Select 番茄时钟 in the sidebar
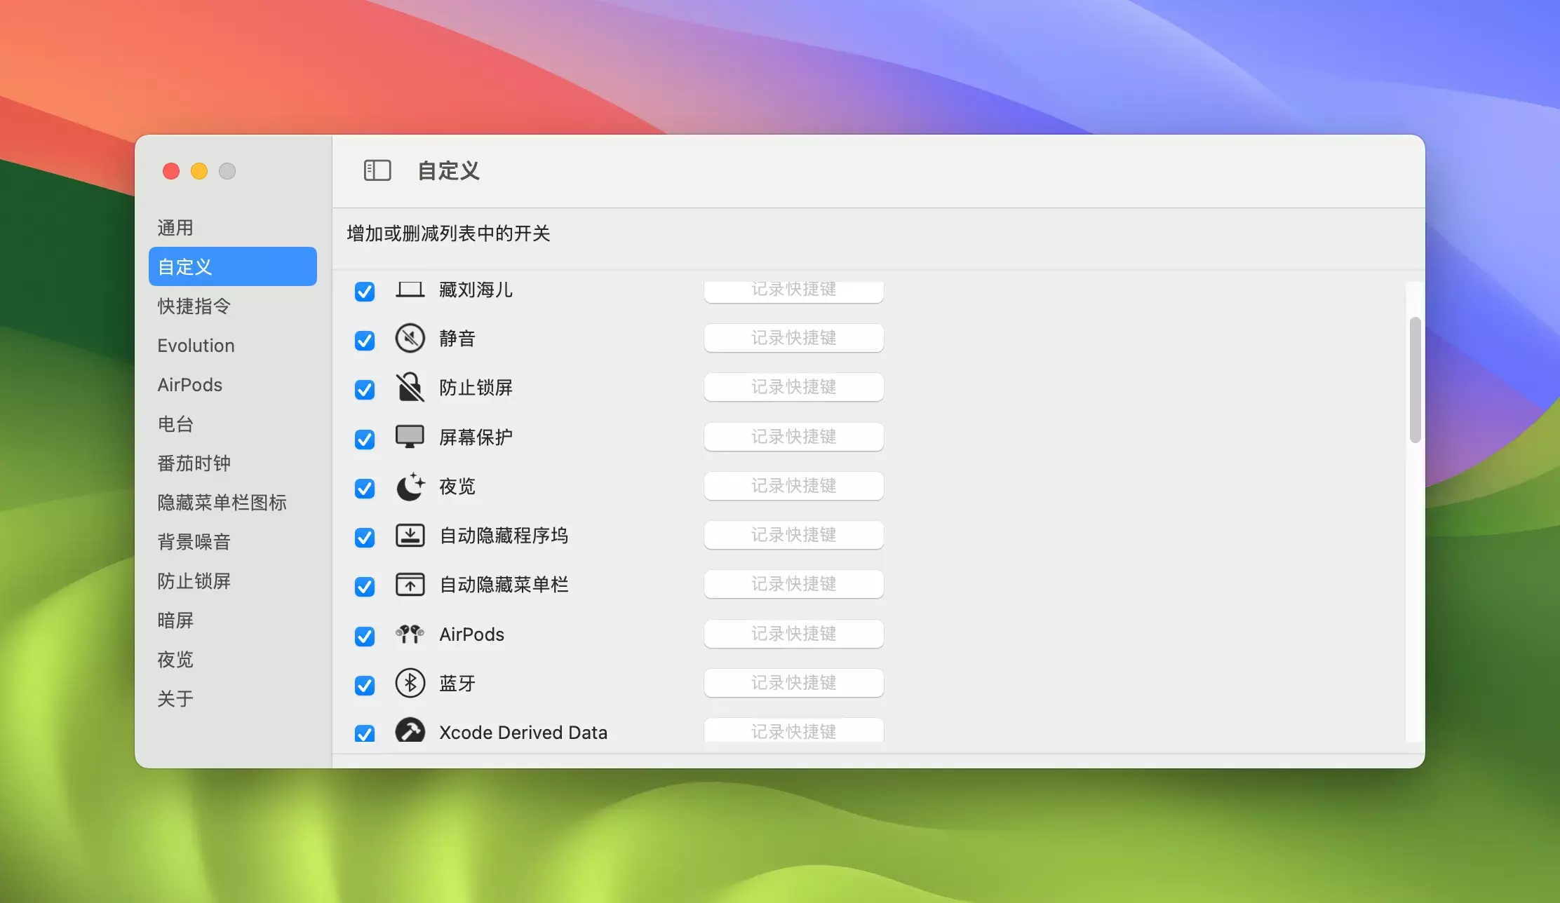1560x903 pixels. (x=194, y=463)
